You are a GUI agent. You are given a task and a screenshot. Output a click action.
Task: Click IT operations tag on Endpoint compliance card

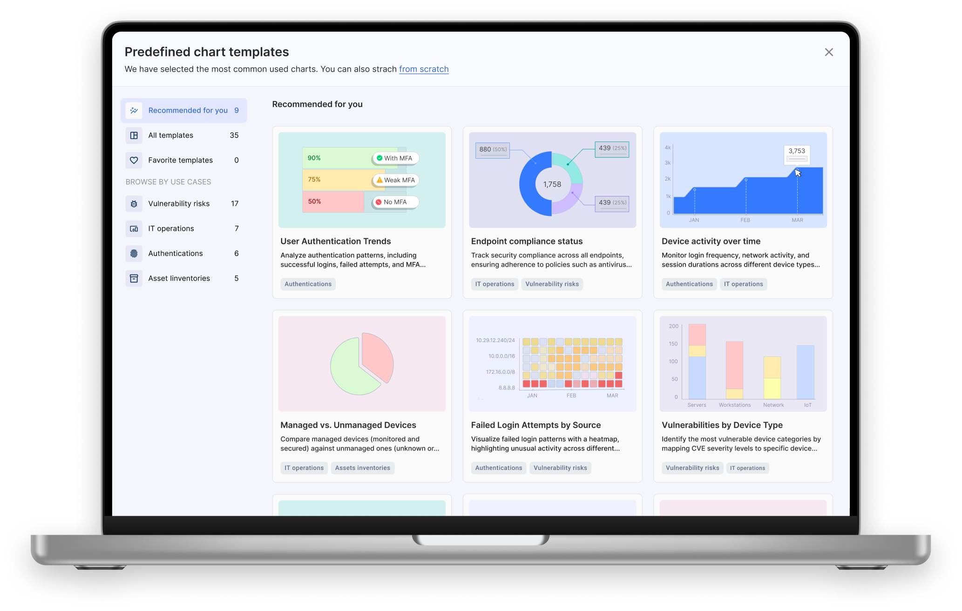495,284
